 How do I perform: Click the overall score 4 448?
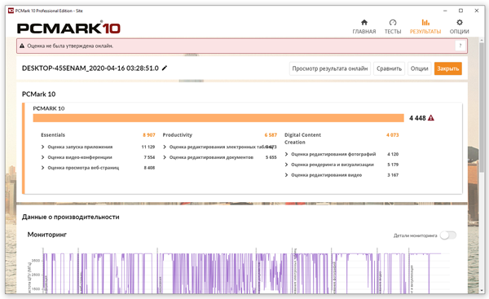(x=417, y=118)
